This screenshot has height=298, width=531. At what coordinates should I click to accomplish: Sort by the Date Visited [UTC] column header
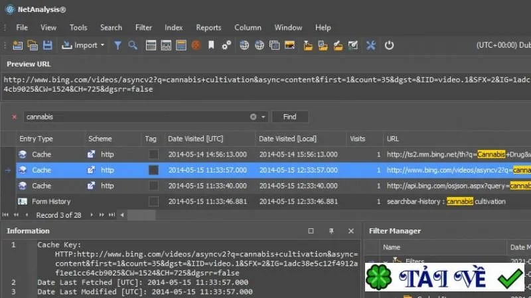coord(210,139)
